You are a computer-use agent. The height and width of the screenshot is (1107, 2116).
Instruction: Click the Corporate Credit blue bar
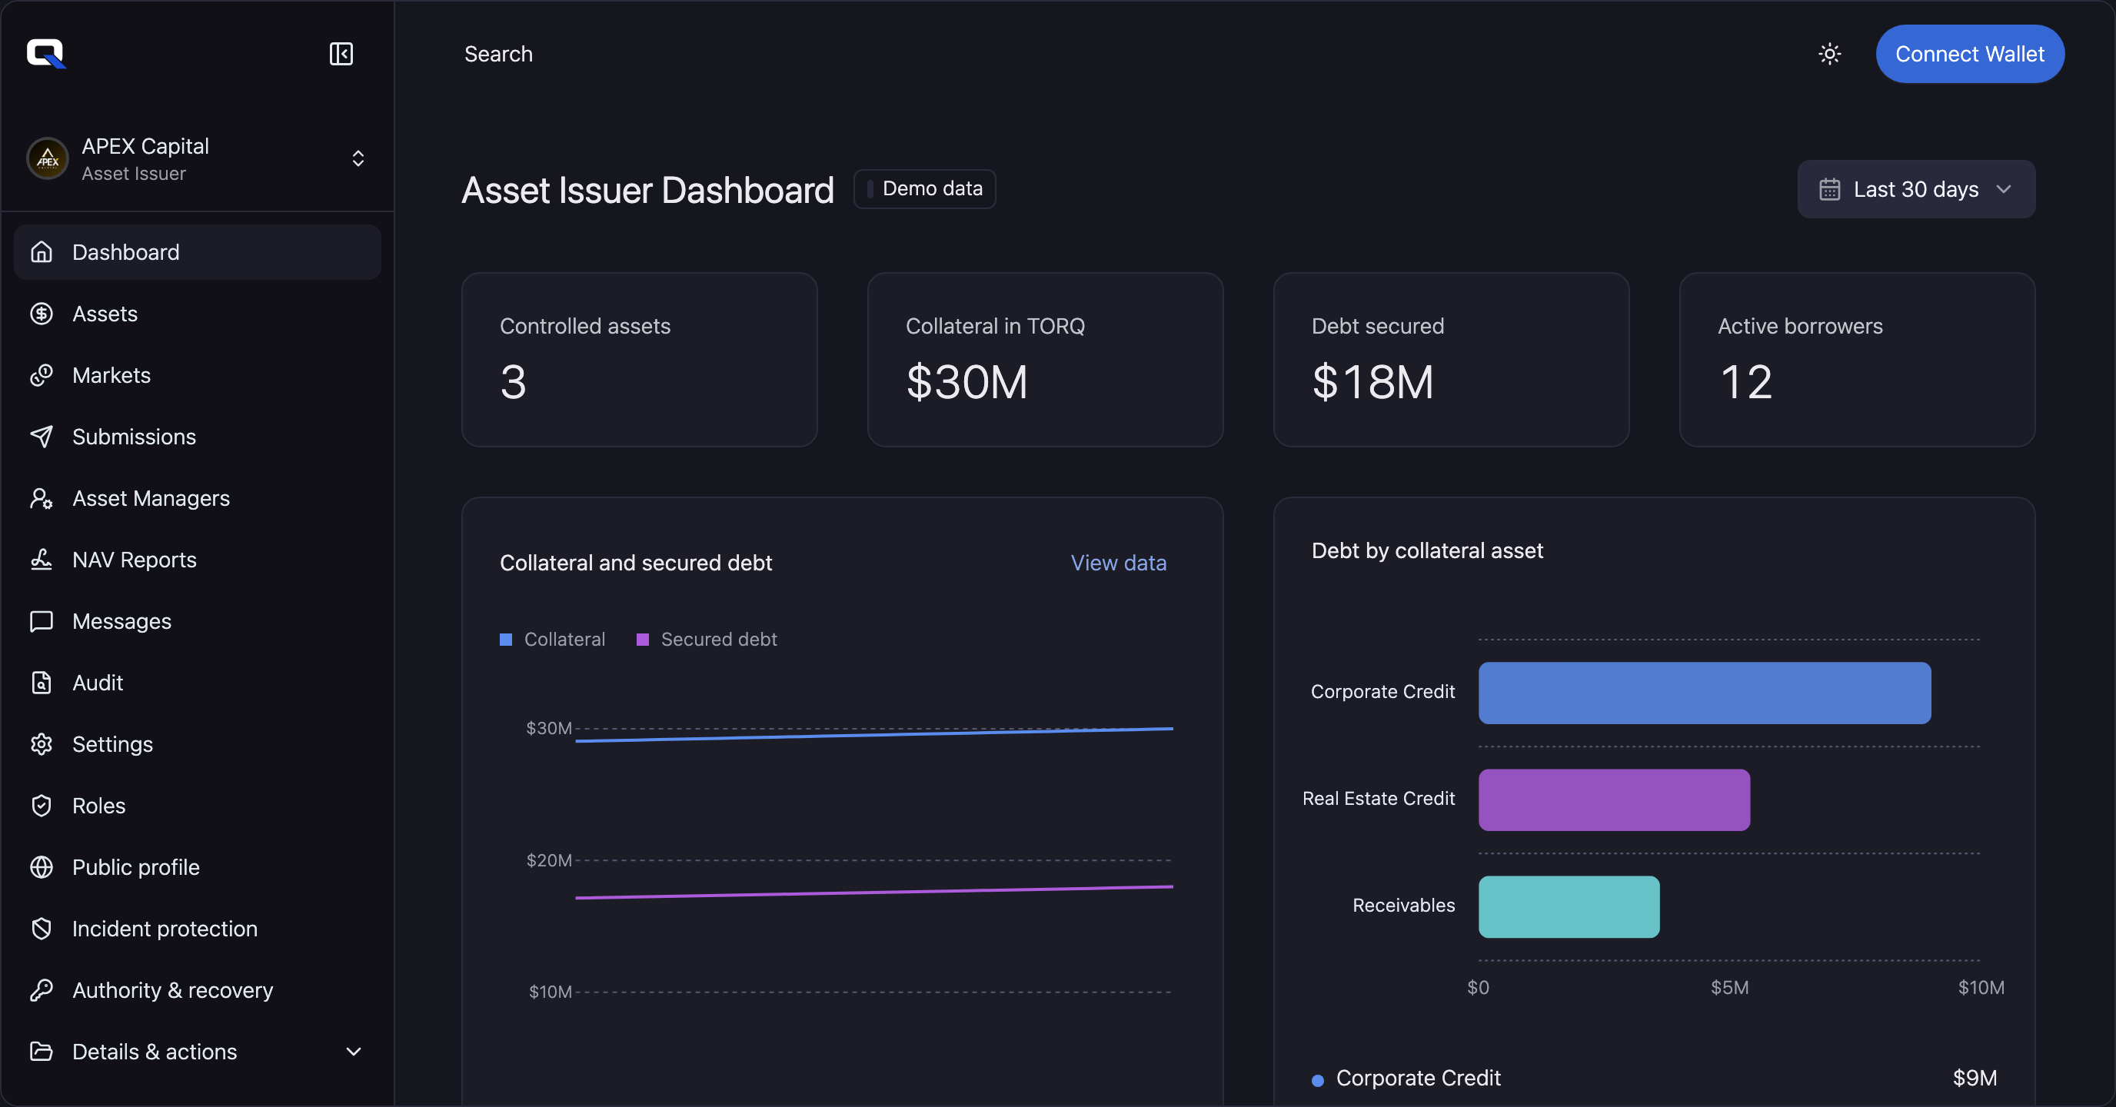click(x=1705, y=693)
